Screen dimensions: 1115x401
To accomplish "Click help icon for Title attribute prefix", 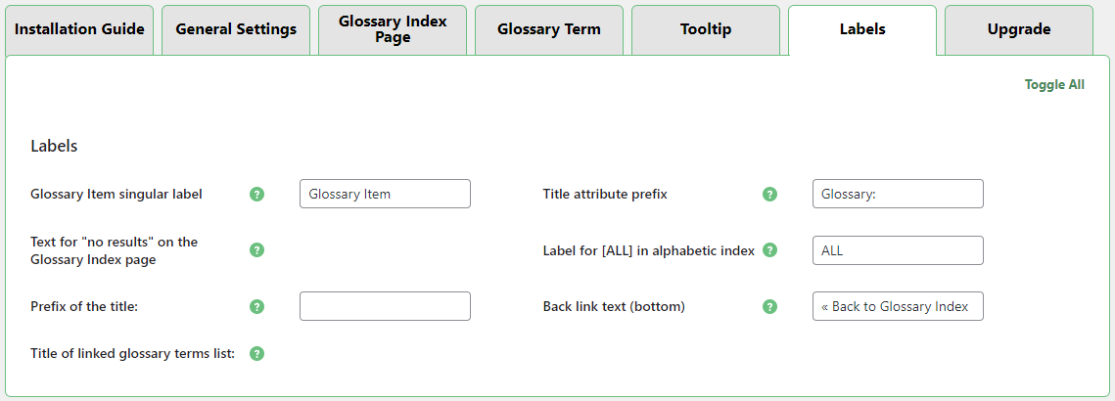I will 769,194.
